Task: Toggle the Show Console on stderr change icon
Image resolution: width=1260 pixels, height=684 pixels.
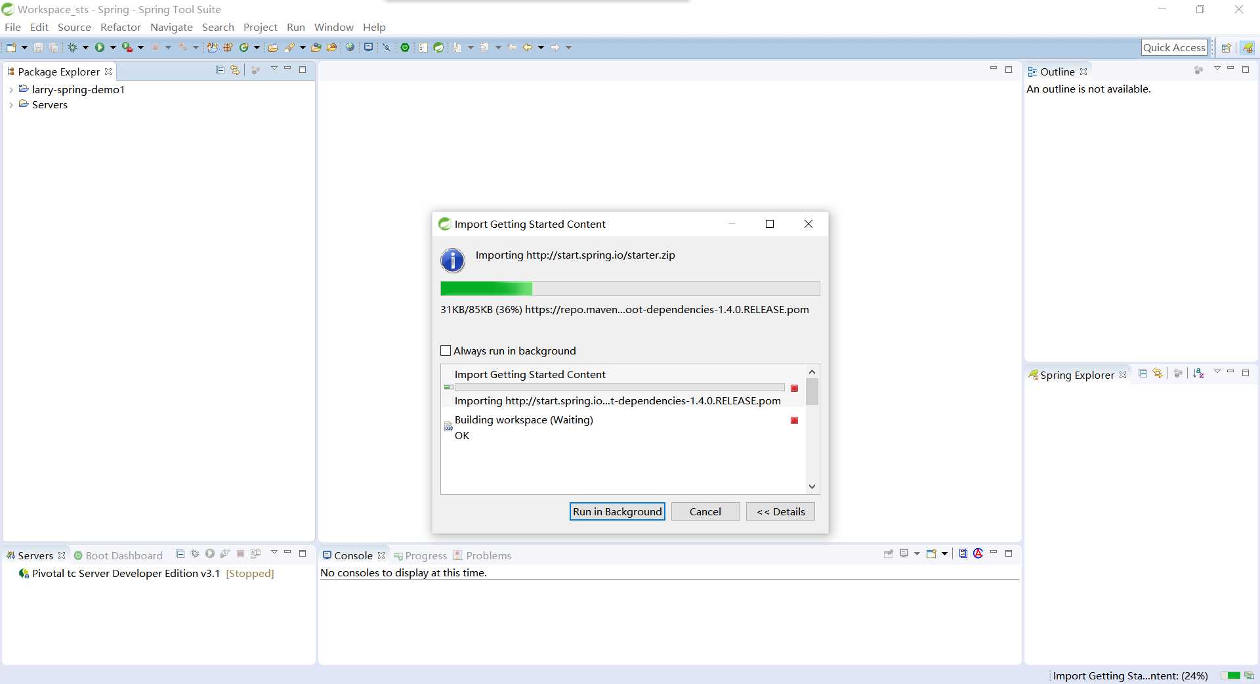Action: [978, 553]
